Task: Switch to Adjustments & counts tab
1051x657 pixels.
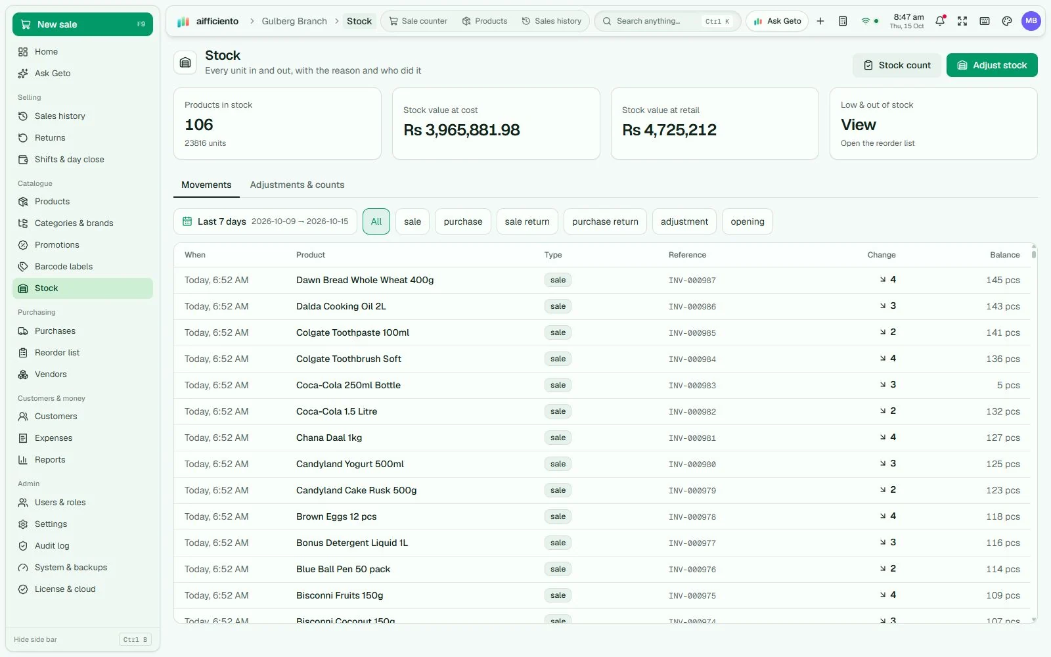Action: click(x=297, y=185)
